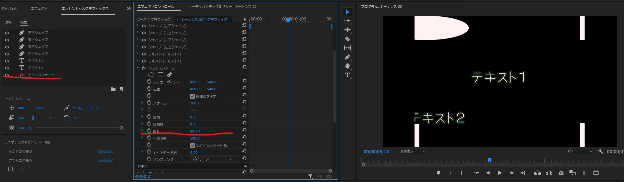The image size is (624, 182).
Task: Show the overflow panels chevron
Action: coord(129,8)
